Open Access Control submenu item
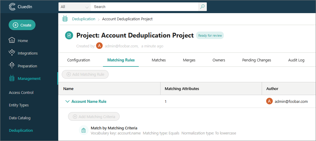Screen dimensions: 316x141 pos(21,92)
